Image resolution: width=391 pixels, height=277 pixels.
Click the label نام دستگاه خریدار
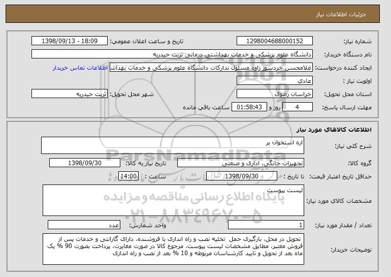pos(348,54)
